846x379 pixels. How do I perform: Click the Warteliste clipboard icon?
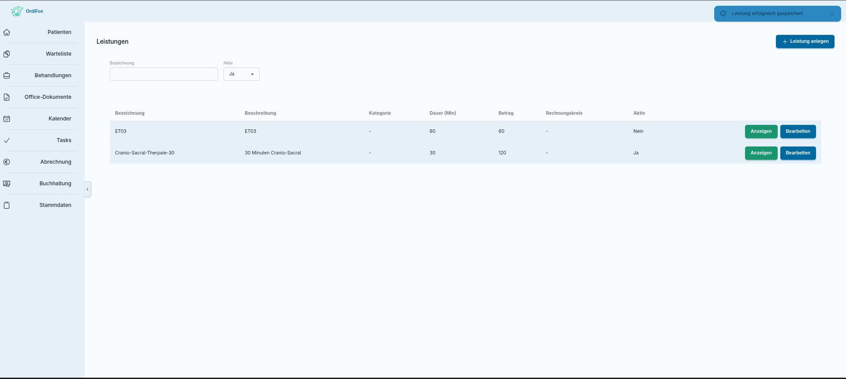(7, 54)
